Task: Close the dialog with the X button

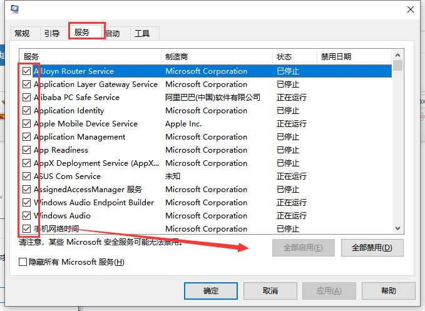Action: [x=411, y=9]
